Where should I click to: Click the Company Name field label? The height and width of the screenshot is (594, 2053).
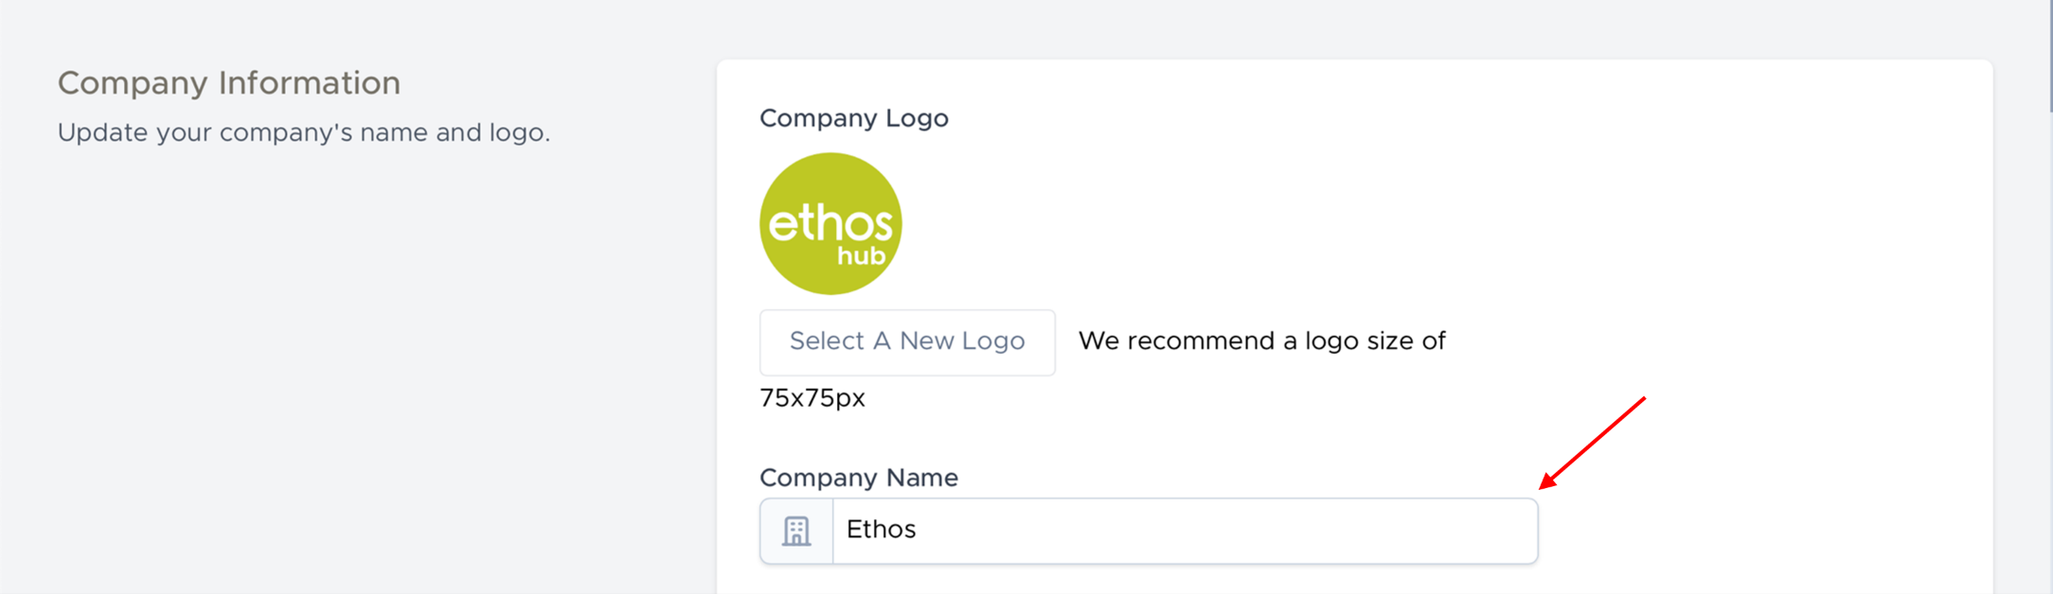[x=858, y=478]
